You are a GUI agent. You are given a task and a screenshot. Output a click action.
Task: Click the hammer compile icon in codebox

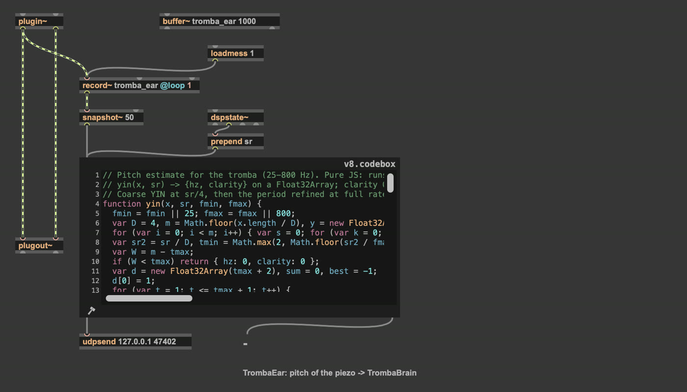coord(91,310)
